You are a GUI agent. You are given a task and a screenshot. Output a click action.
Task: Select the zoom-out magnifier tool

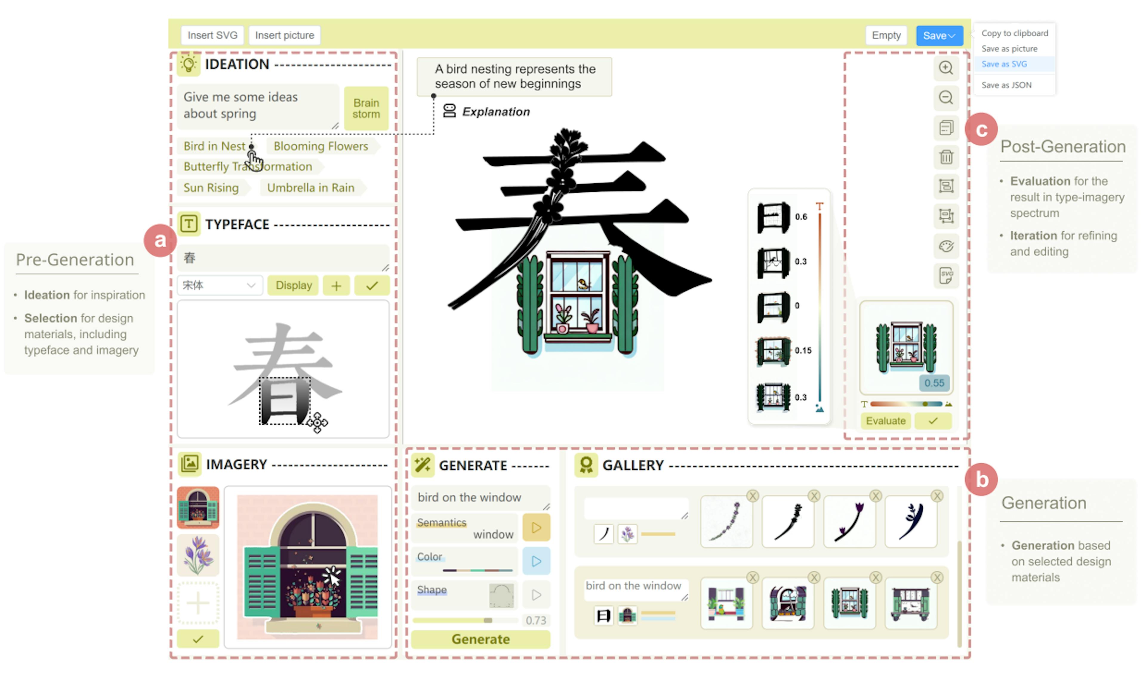pyautogui.click(x=946, y=97)
